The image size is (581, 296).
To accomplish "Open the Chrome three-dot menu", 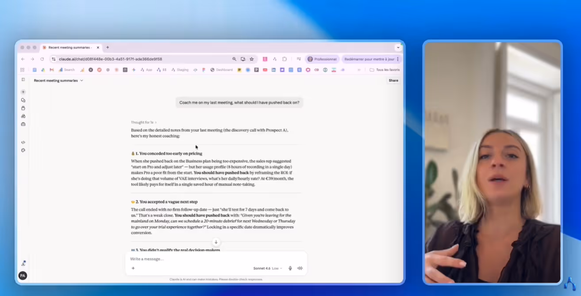I will point(398,59).
